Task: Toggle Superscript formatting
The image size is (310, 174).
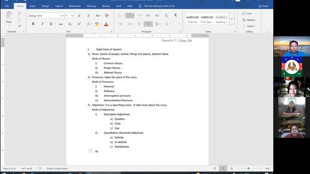Action: click(x=79, y=24)
